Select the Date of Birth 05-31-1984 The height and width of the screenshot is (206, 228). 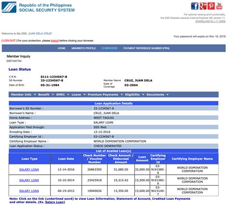(x=50, y=85)
